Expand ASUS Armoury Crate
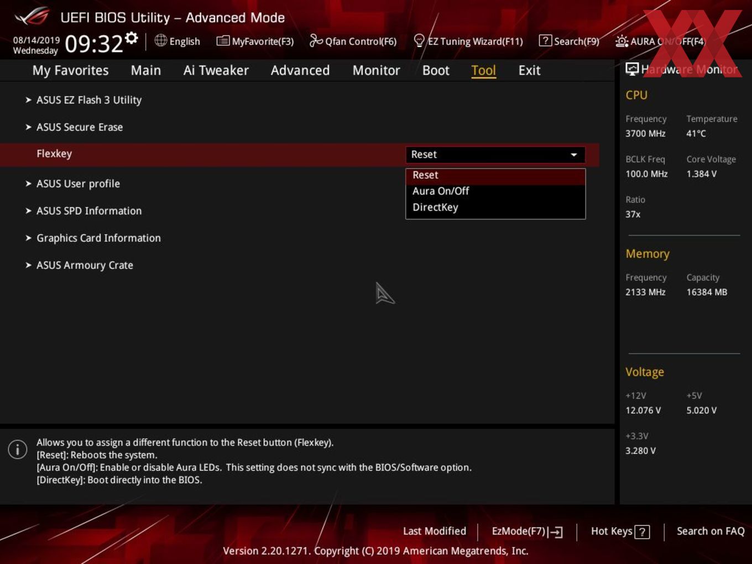Image resolution: width=752 pixels, height=564 pixels. [x=84, y=265]
